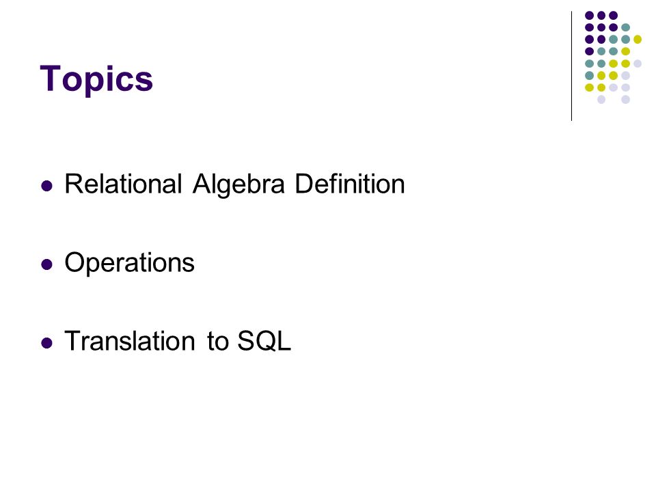Click the word SQL
Screen dimensions: 656x492
(264, 340)
